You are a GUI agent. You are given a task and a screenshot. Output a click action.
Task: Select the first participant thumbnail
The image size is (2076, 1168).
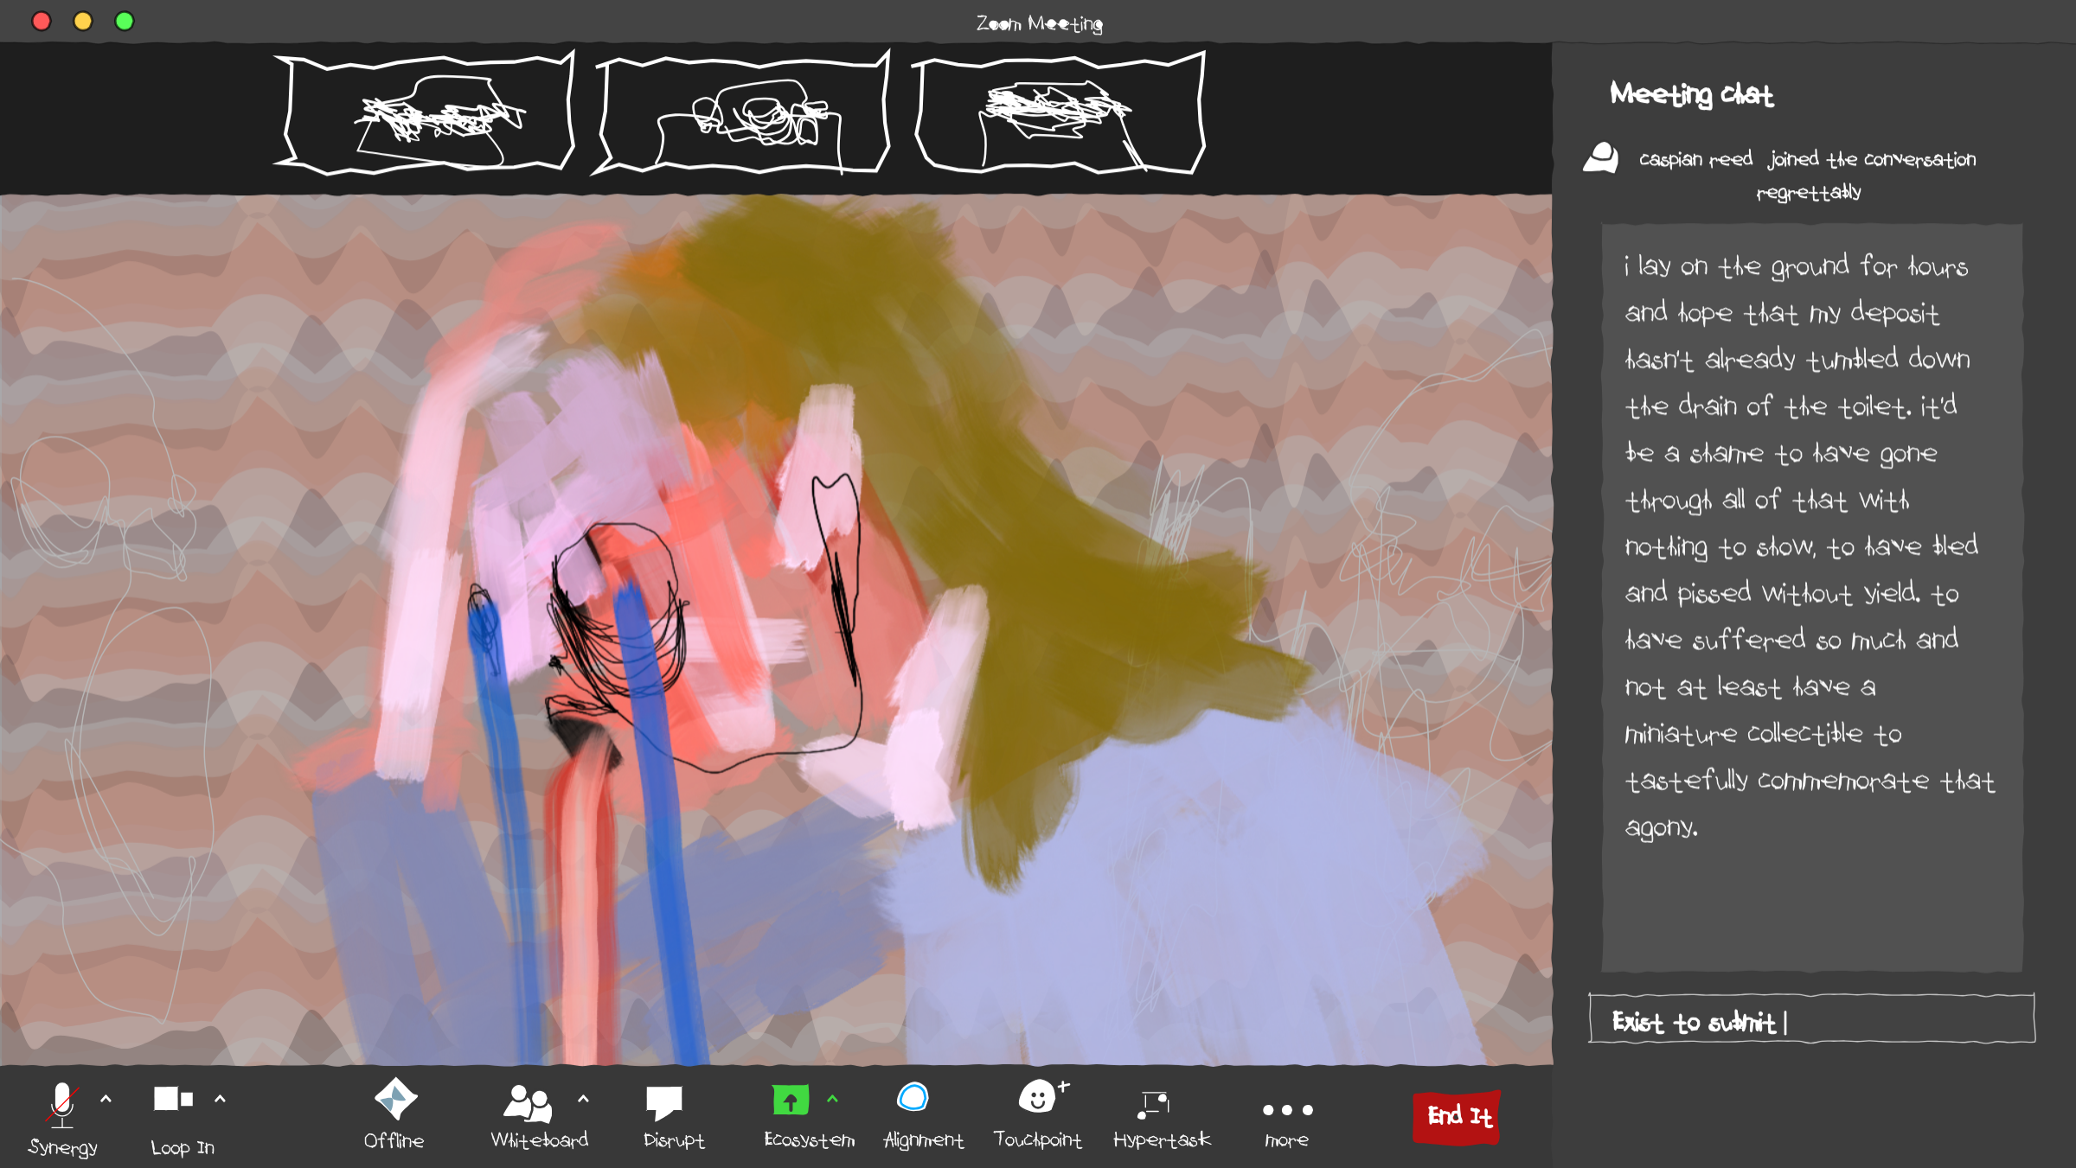coord(426,113)
